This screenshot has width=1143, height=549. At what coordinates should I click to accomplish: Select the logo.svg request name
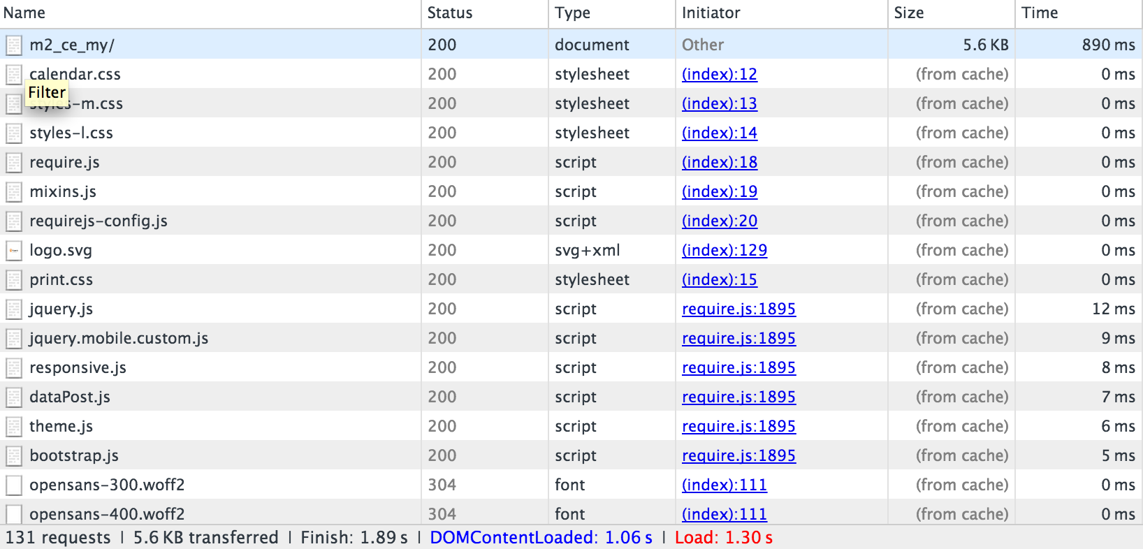61,250
